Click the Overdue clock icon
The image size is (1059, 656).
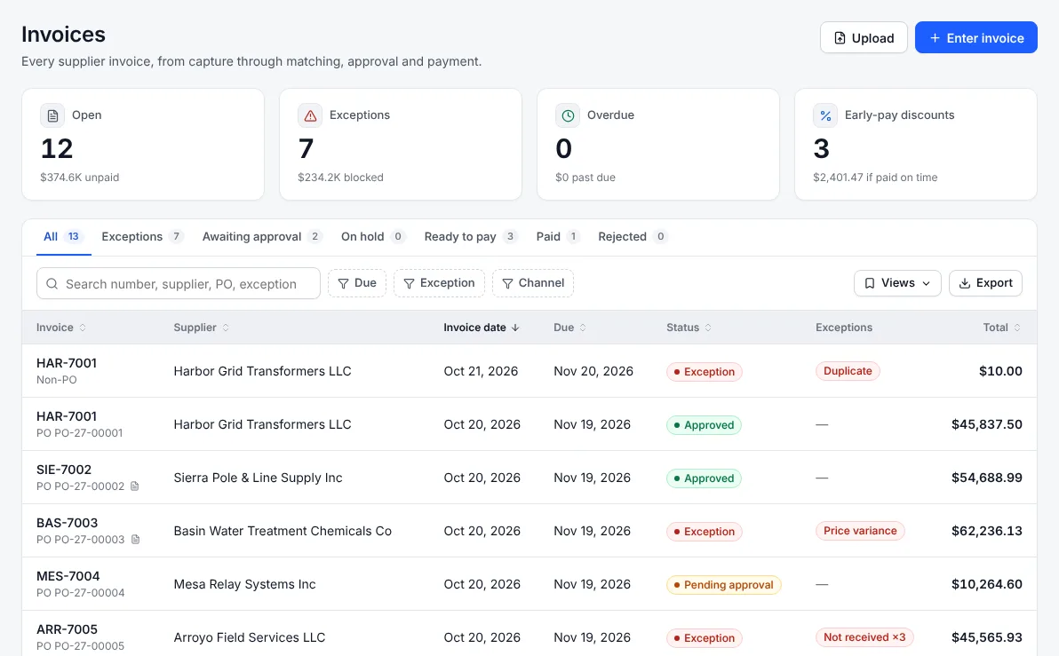pyautogui.click(x=568, y=115)
